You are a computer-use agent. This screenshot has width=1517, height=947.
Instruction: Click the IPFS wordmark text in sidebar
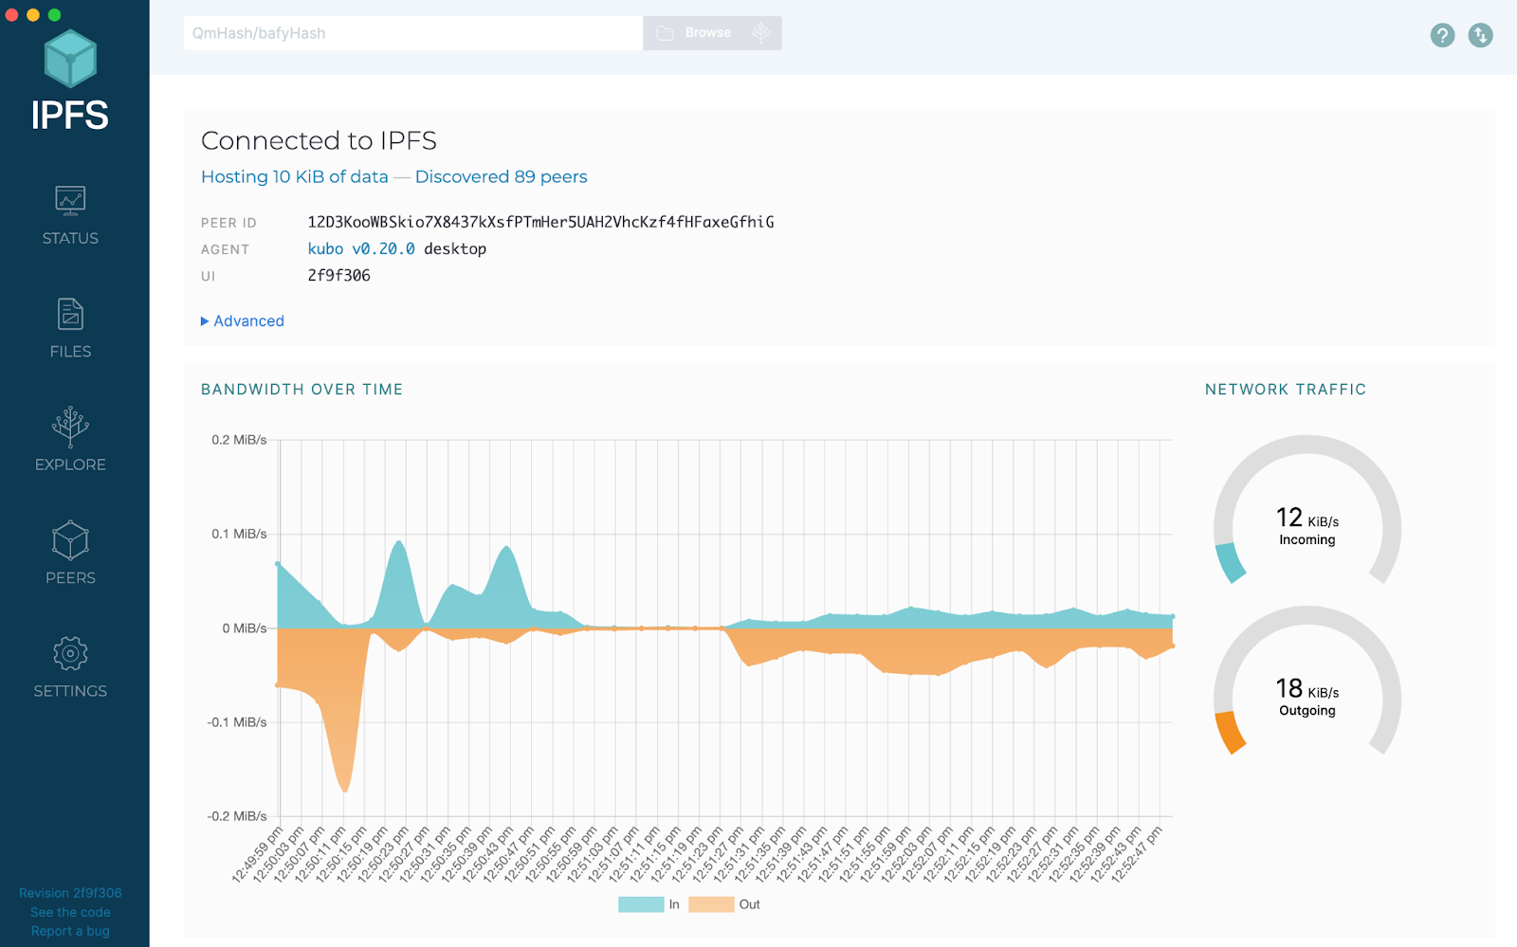[70, 116]
